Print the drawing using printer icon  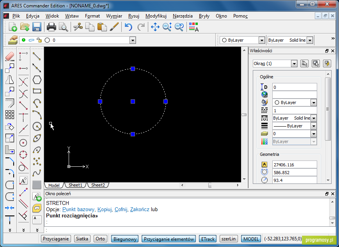51,27
